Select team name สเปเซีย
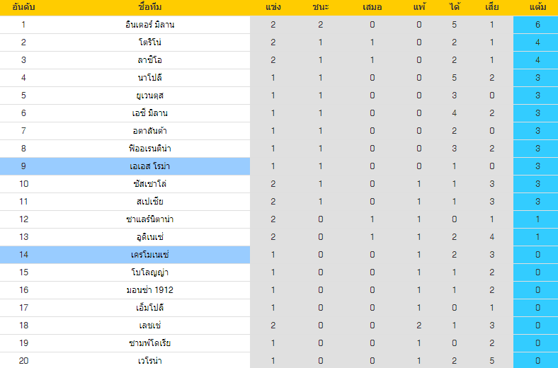The image size is (558, 368). pos(150,202)
